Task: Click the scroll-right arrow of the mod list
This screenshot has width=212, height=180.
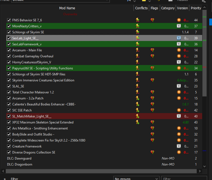Action: pyautogui.click(x=200, y=171)
